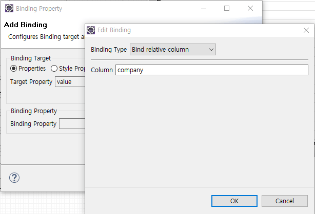Screen dimensions: 315x214
Task: Click the Binding Target group label
Action: pos(31,58)
